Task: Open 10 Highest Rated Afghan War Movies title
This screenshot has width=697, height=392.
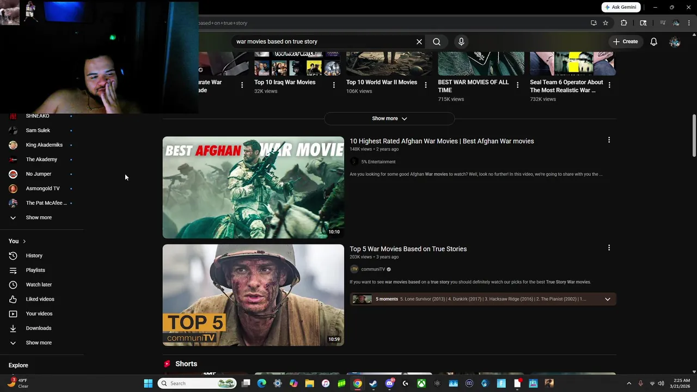Action: pyautogui.click(x=442, y=141)
